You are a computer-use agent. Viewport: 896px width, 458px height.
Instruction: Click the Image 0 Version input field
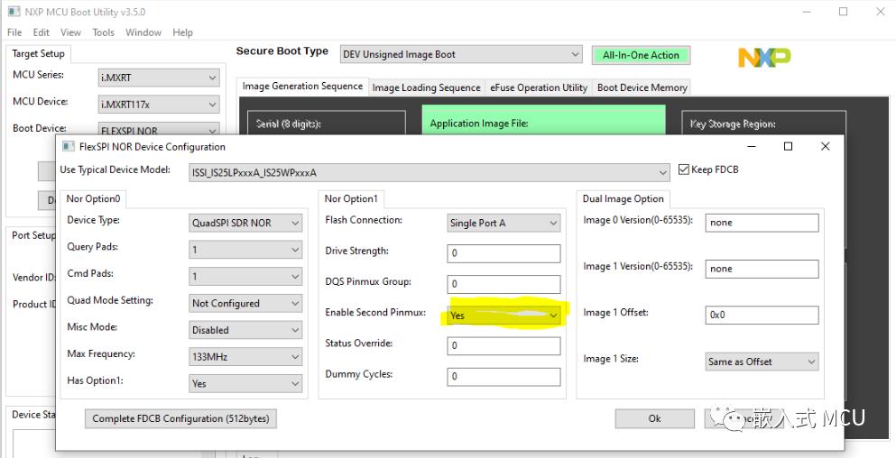(x=762, y=223)
